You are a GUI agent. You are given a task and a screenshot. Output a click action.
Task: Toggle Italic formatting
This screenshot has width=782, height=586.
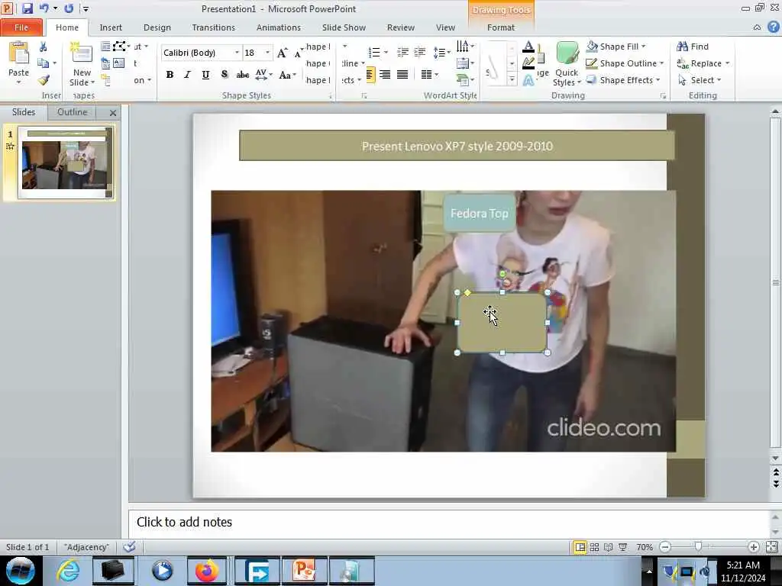coord(188,75)
